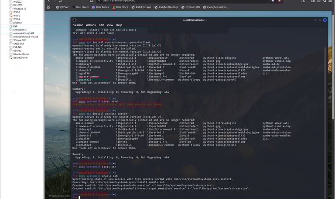Select the Ubuntu VM entry
Viewport: 335px width, 199px height.
(17, 51)
